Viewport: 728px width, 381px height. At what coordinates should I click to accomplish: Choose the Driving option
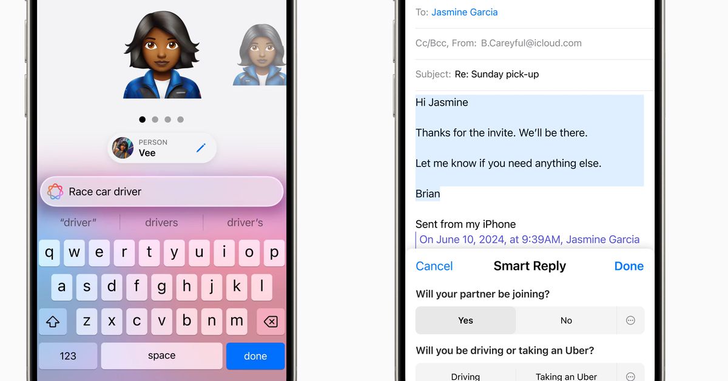pyautogui.click(x=465, y=376)
